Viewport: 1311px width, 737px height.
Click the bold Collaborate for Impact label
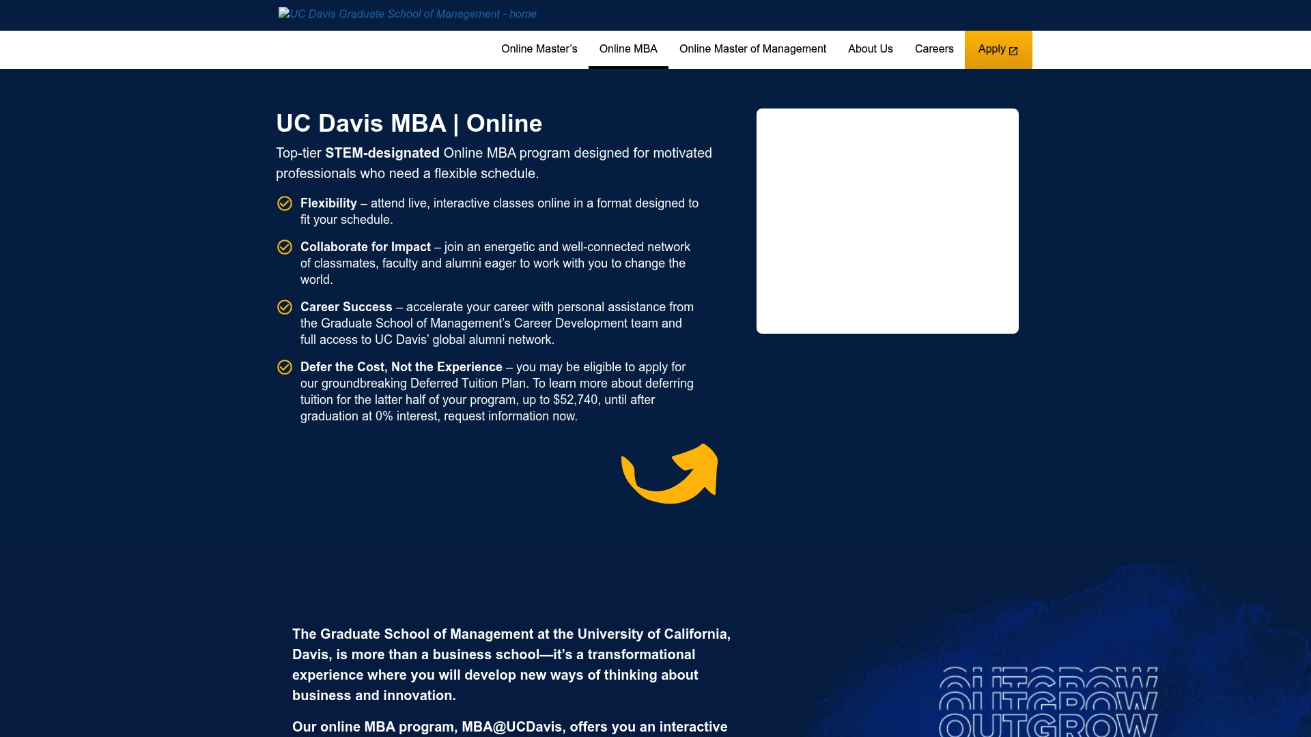coord(365,247)
